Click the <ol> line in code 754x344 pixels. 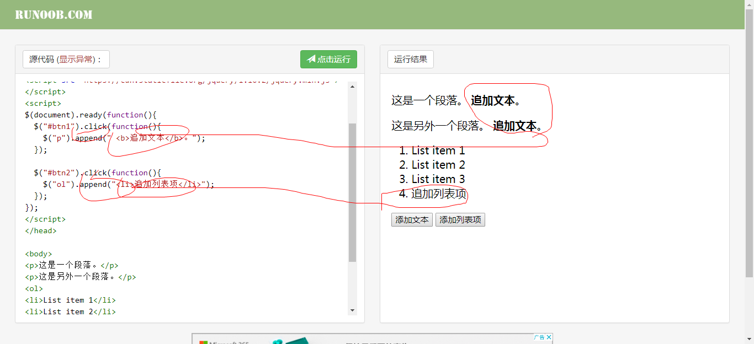(34, 288)
